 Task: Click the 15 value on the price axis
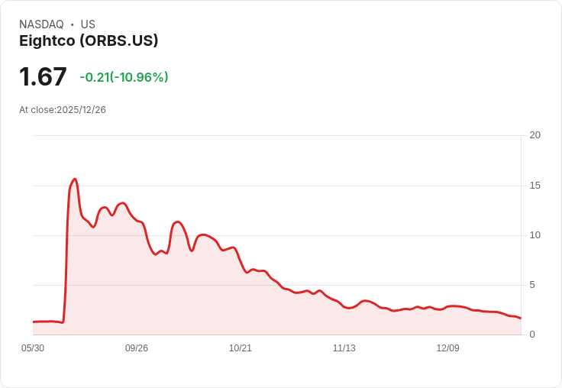tap(535, 186)
